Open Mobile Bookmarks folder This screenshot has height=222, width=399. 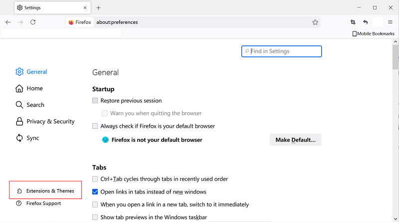[373, 33]
